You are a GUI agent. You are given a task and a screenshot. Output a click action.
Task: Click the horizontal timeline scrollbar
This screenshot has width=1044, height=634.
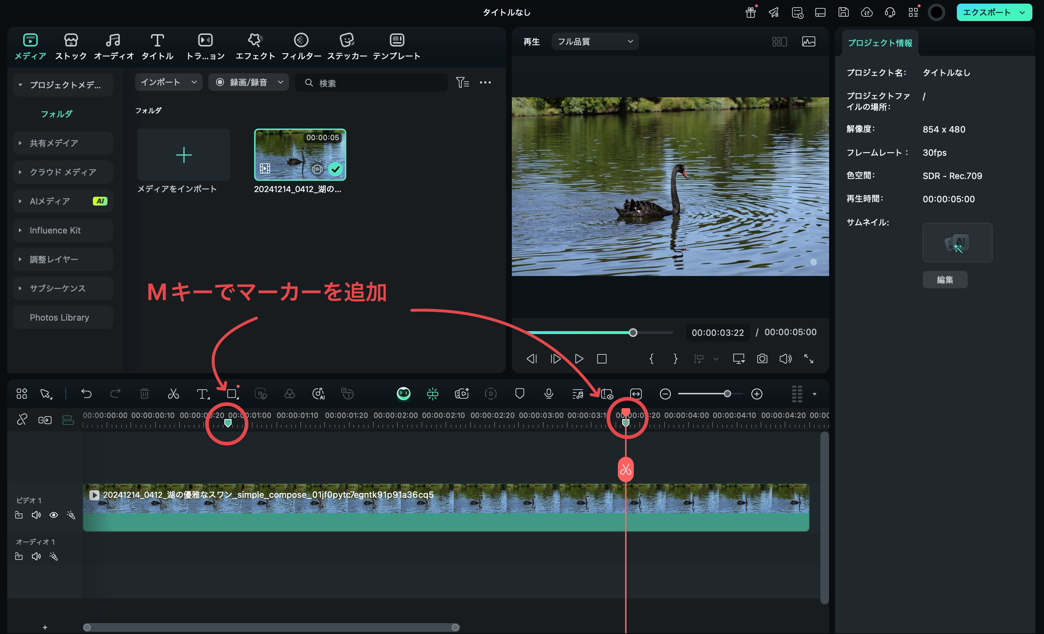pos(271,627)
